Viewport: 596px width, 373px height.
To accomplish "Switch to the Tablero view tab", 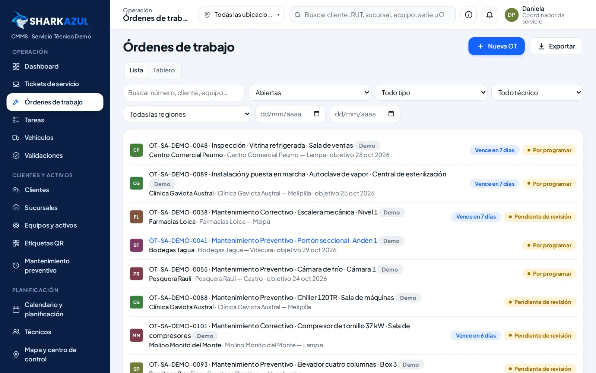I will pyautogui.click(x=164, y=70).
